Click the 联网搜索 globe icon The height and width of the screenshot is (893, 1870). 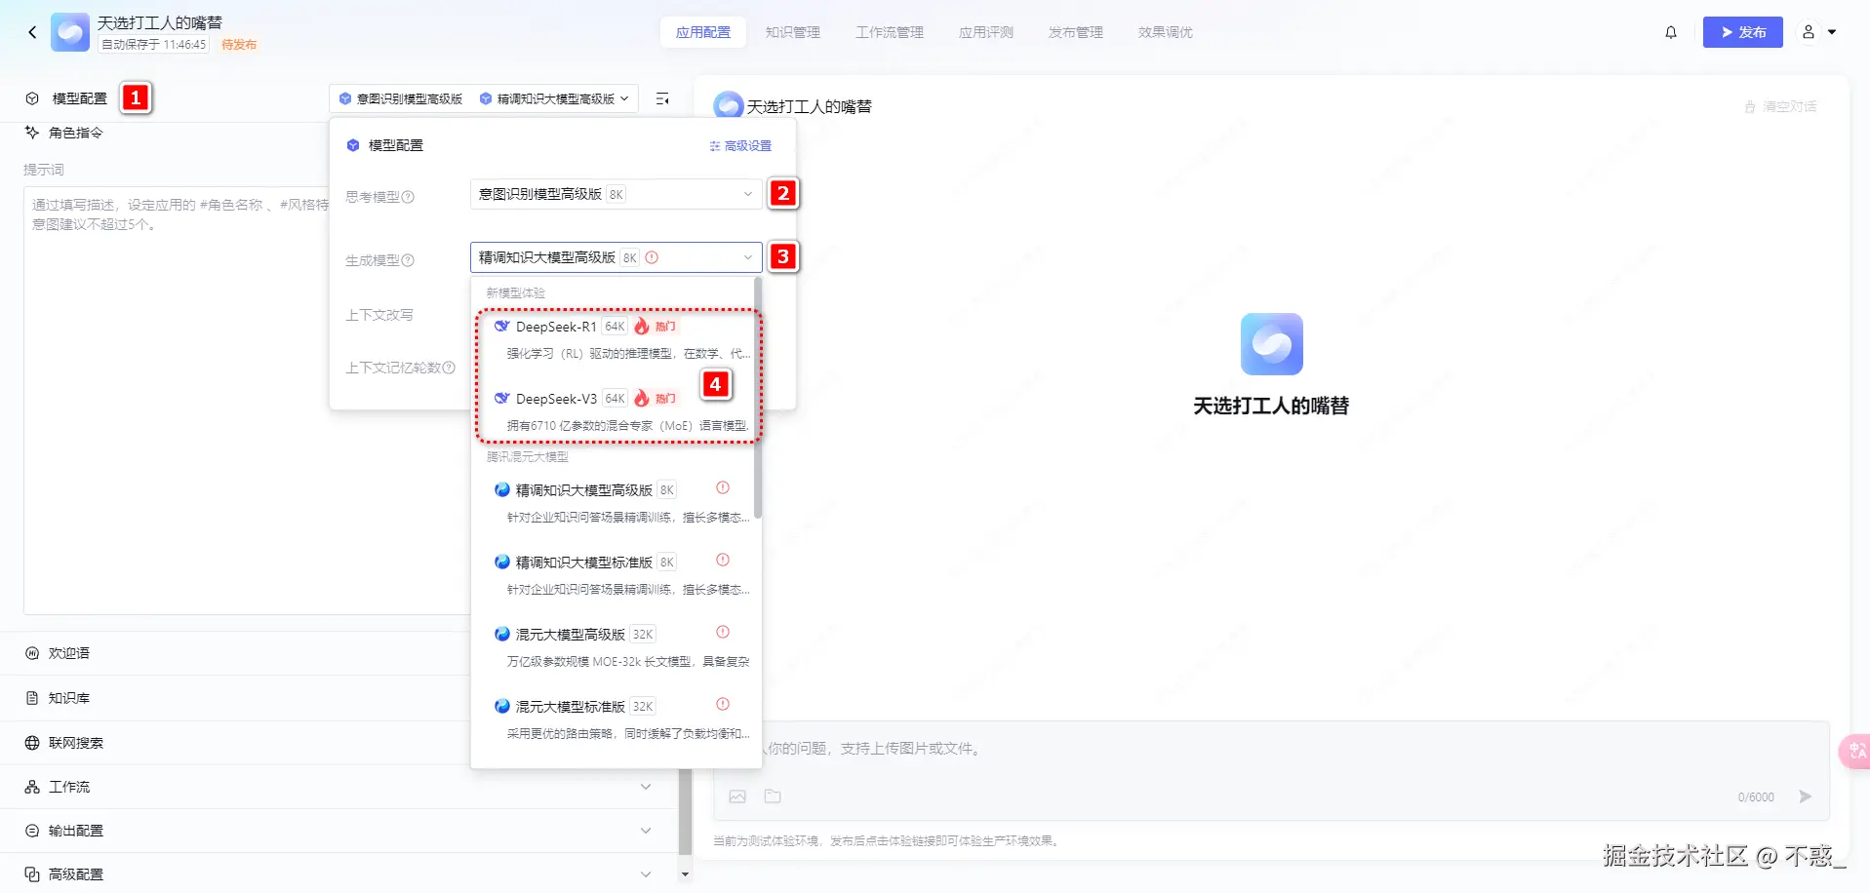pos(32,743)
